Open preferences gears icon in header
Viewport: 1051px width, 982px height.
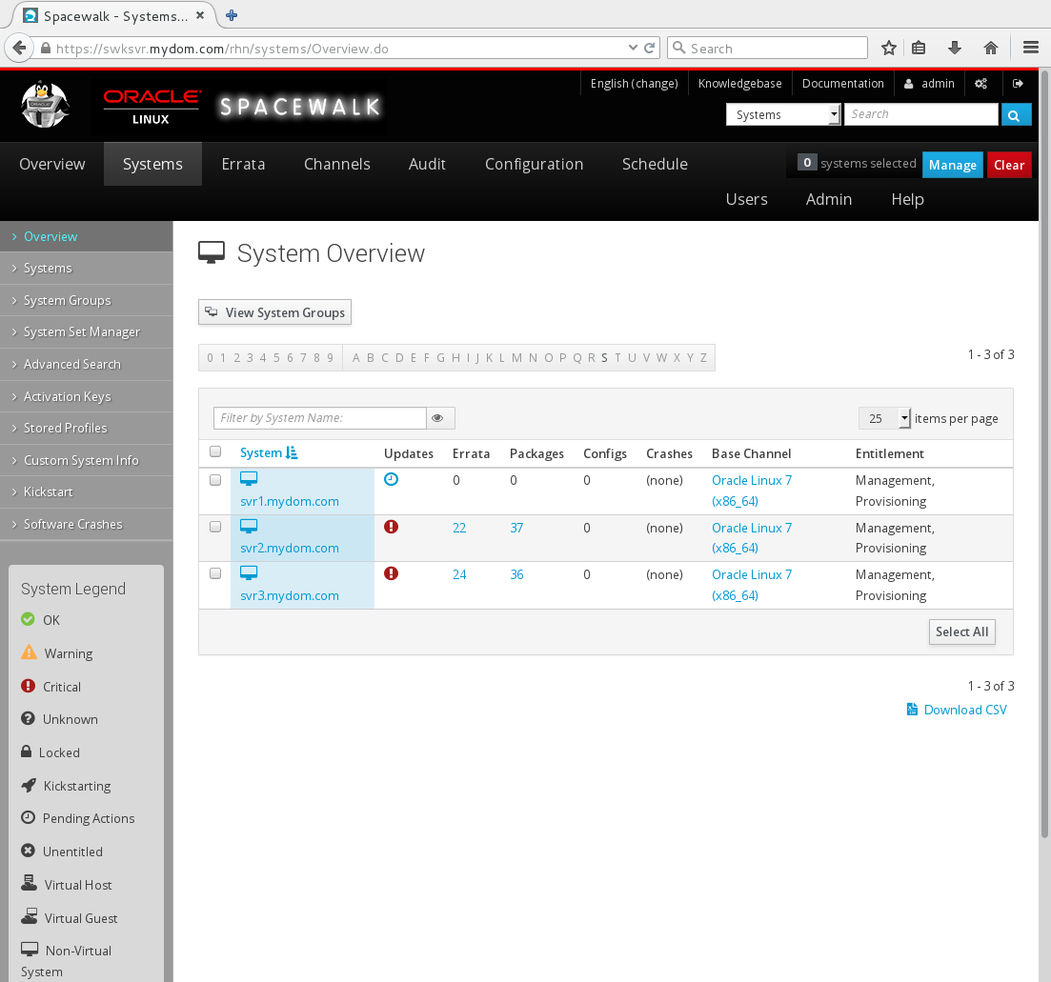(x=981, y=84)
